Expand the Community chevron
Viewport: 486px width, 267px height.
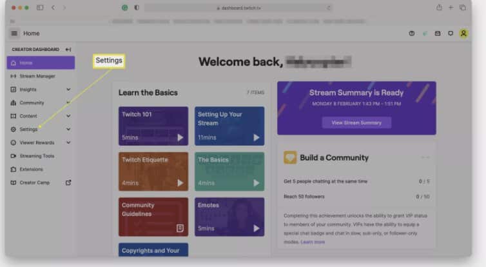click(x=68, y=103)
